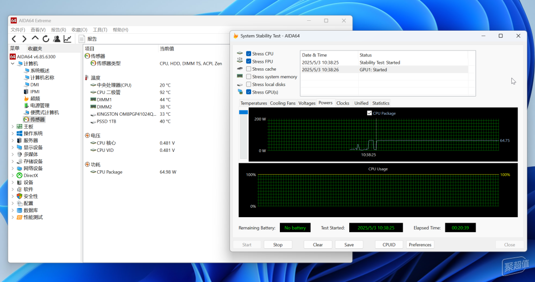The height and width of the screenshot is (282, 535).
Task: Click the Refresh icon in AIDA64 toolbar
Action: [x=46, y=39]
